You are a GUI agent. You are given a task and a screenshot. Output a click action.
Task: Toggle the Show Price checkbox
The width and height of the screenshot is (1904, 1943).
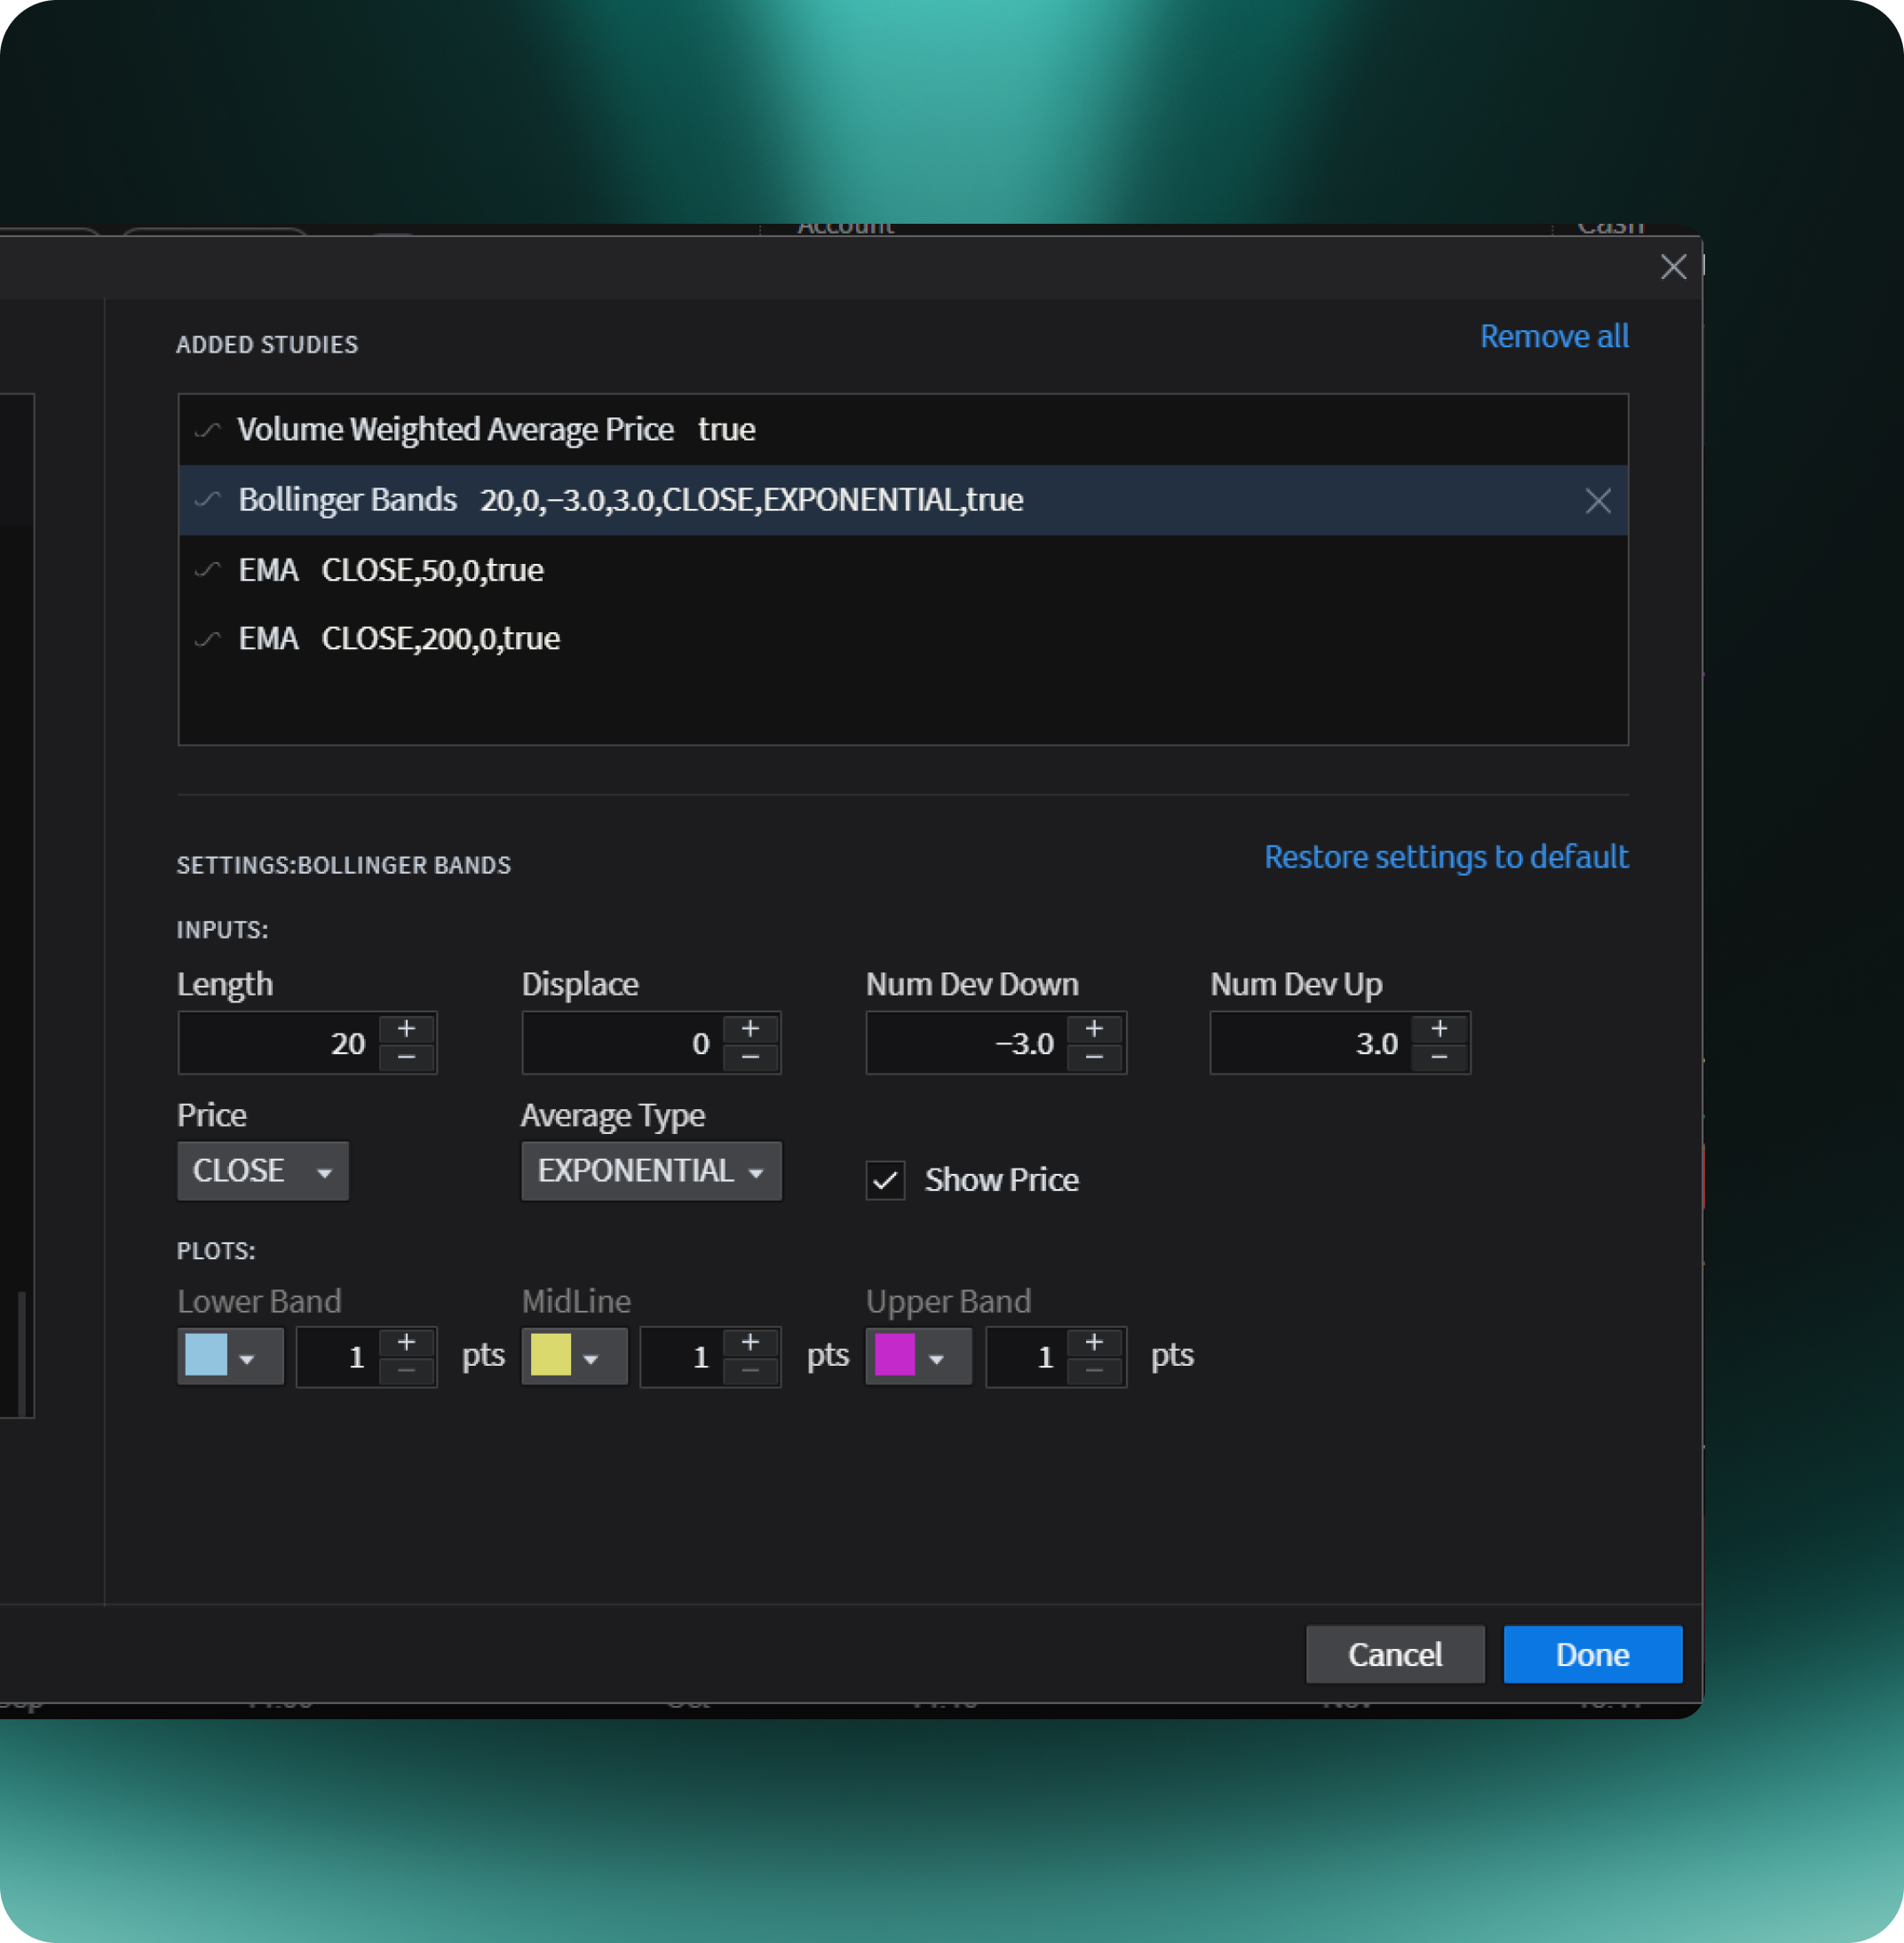(x=885, y=1180)
